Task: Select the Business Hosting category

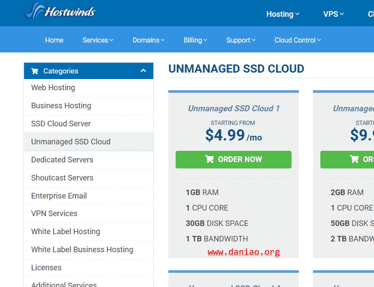Action: point(88,106)
